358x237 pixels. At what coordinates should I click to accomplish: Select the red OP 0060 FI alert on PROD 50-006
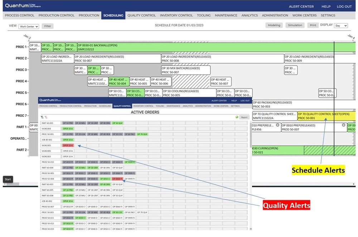117,178
